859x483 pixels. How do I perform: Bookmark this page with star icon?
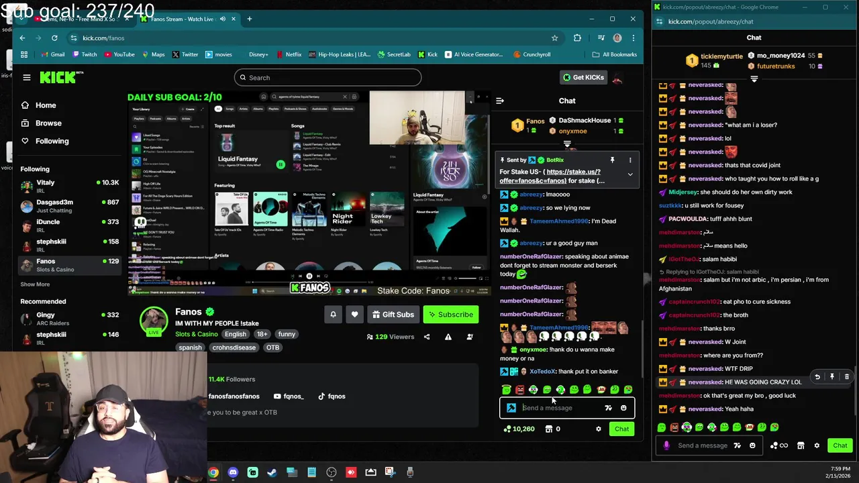554,38
